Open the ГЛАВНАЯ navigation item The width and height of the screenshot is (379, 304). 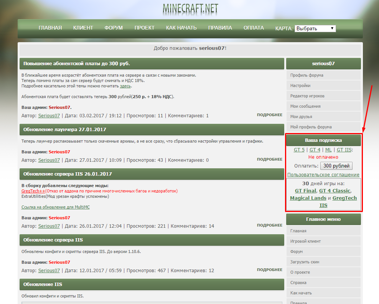click(x=50, y=28)
